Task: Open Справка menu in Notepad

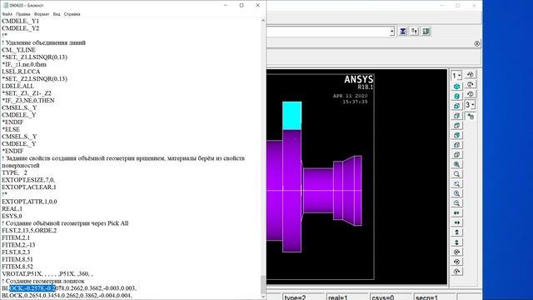Action: 72,14
